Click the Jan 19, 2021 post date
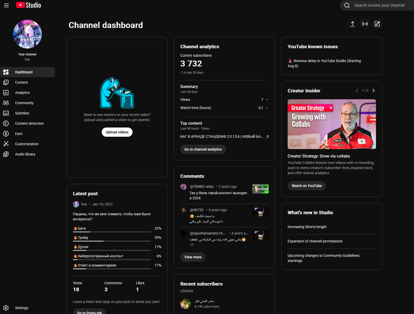The image size is (414, 314). tap(102, 204)
